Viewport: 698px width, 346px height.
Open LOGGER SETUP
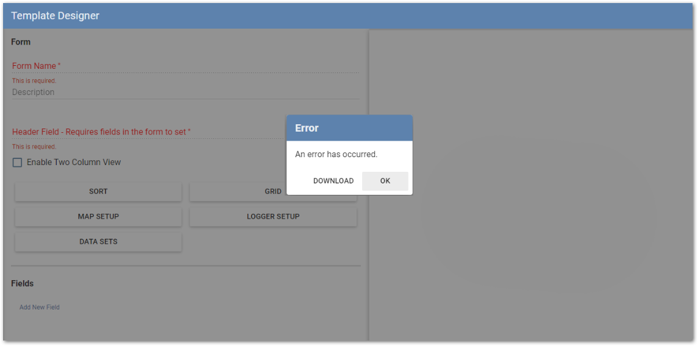[272, 216]
